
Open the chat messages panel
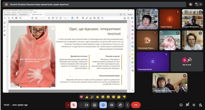coord(188,105)
